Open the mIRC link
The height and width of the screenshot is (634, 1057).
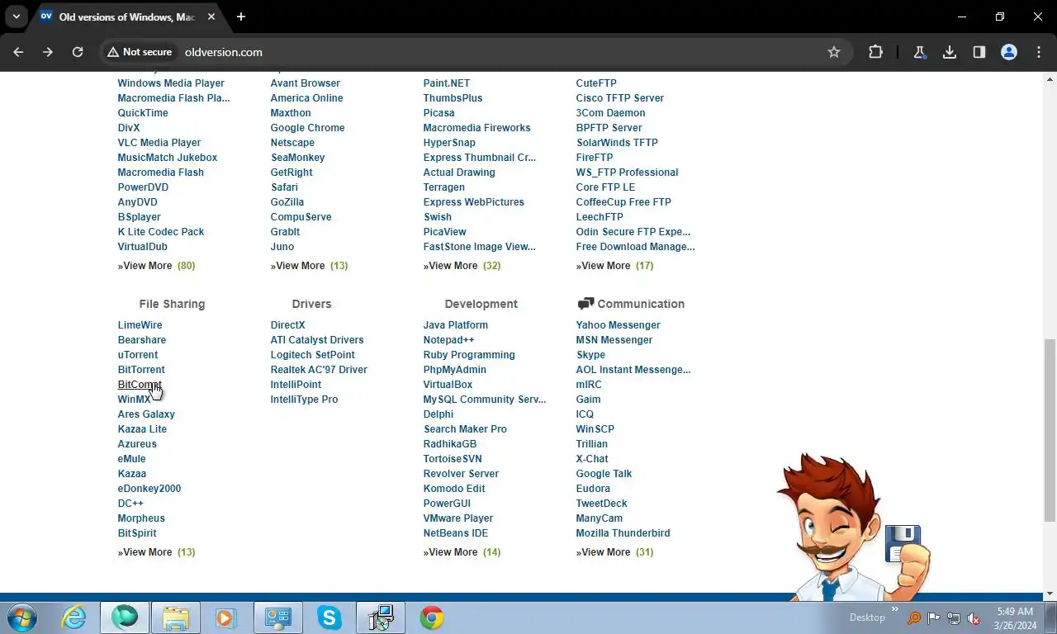click(589, 385)
